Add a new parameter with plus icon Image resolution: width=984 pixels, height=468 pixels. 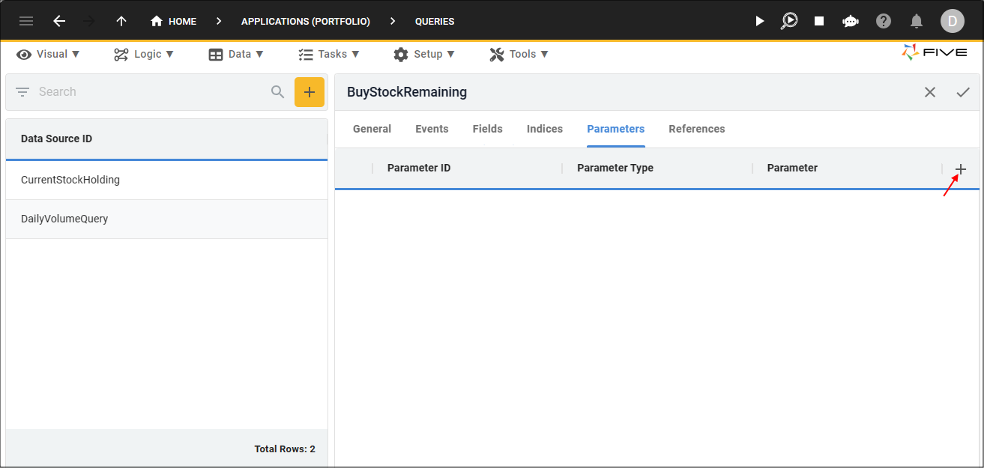(x=961, y=169)
